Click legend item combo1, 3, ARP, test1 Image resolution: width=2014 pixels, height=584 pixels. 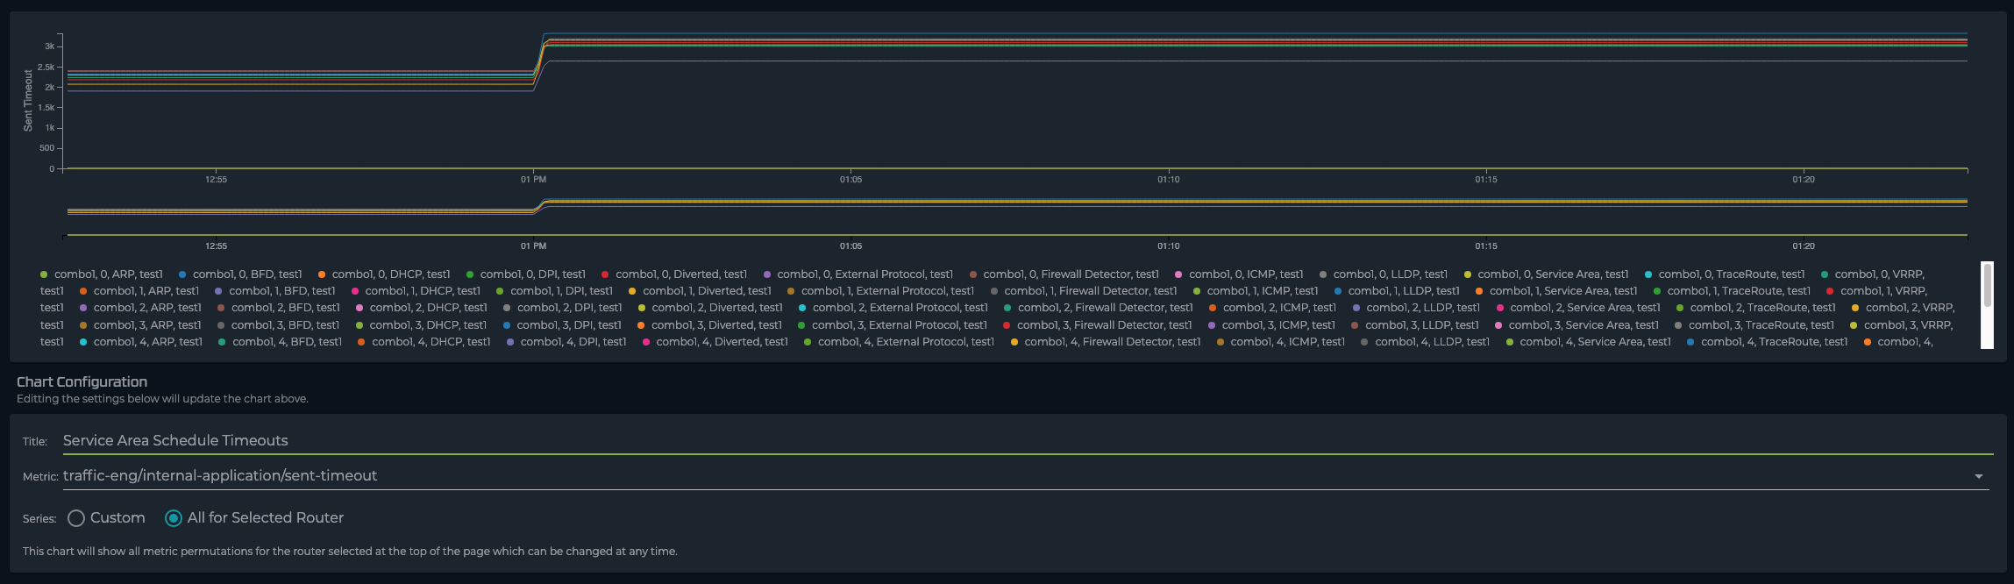point(140,325)
